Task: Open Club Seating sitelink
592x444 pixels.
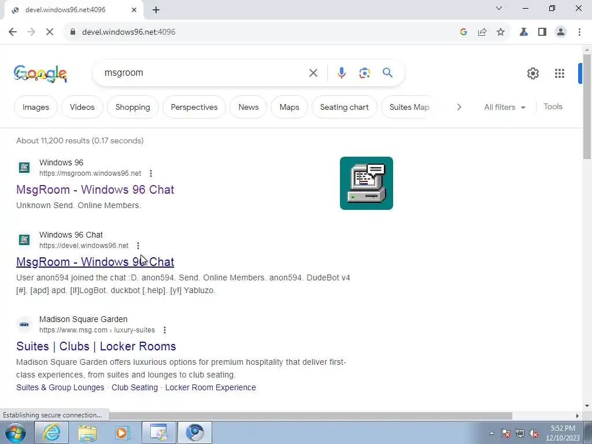Action: click(135, 388)
